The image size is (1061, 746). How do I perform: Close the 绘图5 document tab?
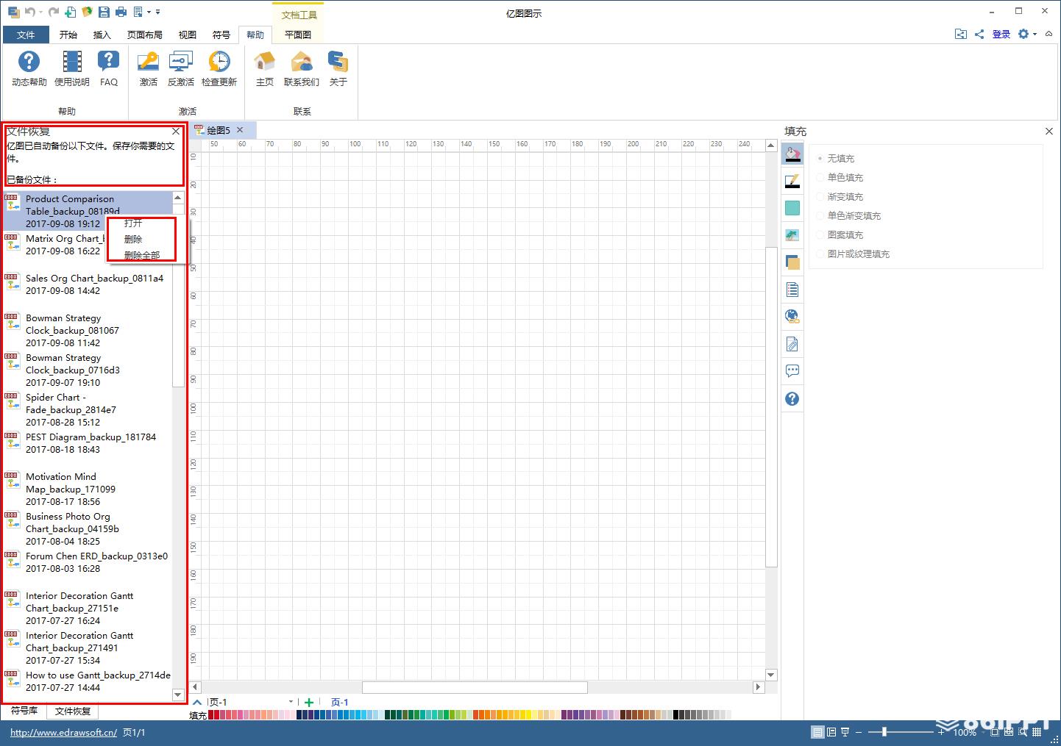240,130
